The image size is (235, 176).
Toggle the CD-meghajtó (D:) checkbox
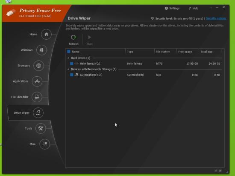72,75
